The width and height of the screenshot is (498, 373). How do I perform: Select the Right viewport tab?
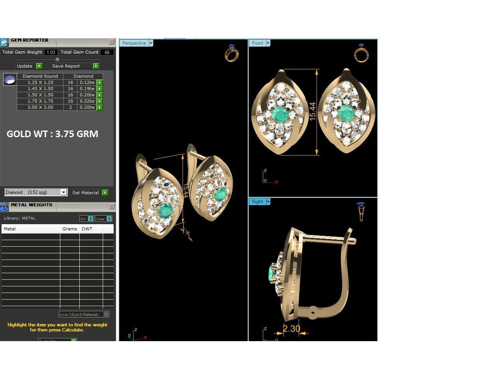[x=258, y=202]
